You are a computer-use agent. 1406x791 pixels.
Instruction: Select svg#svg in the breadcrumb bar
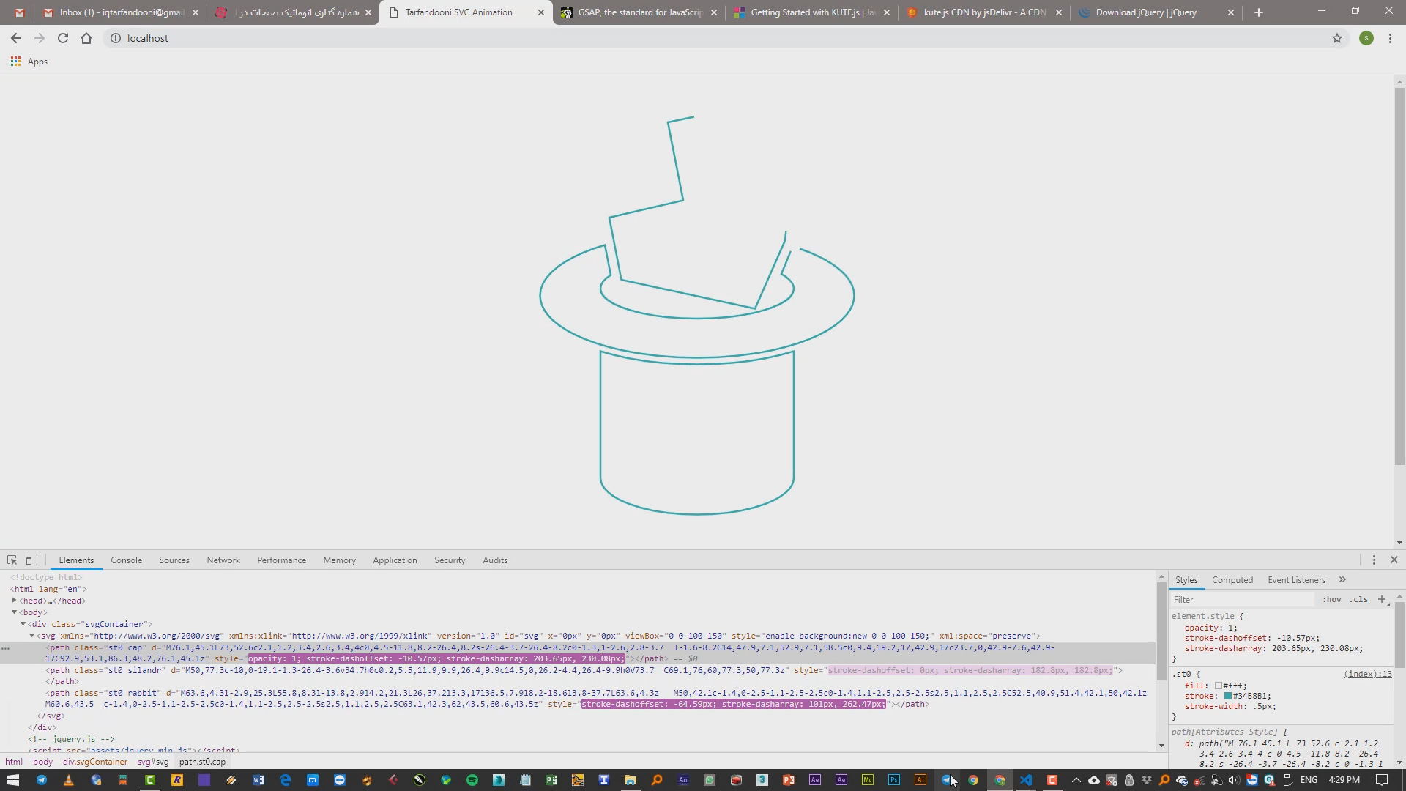pyautogui.click(x=152, y=762)
